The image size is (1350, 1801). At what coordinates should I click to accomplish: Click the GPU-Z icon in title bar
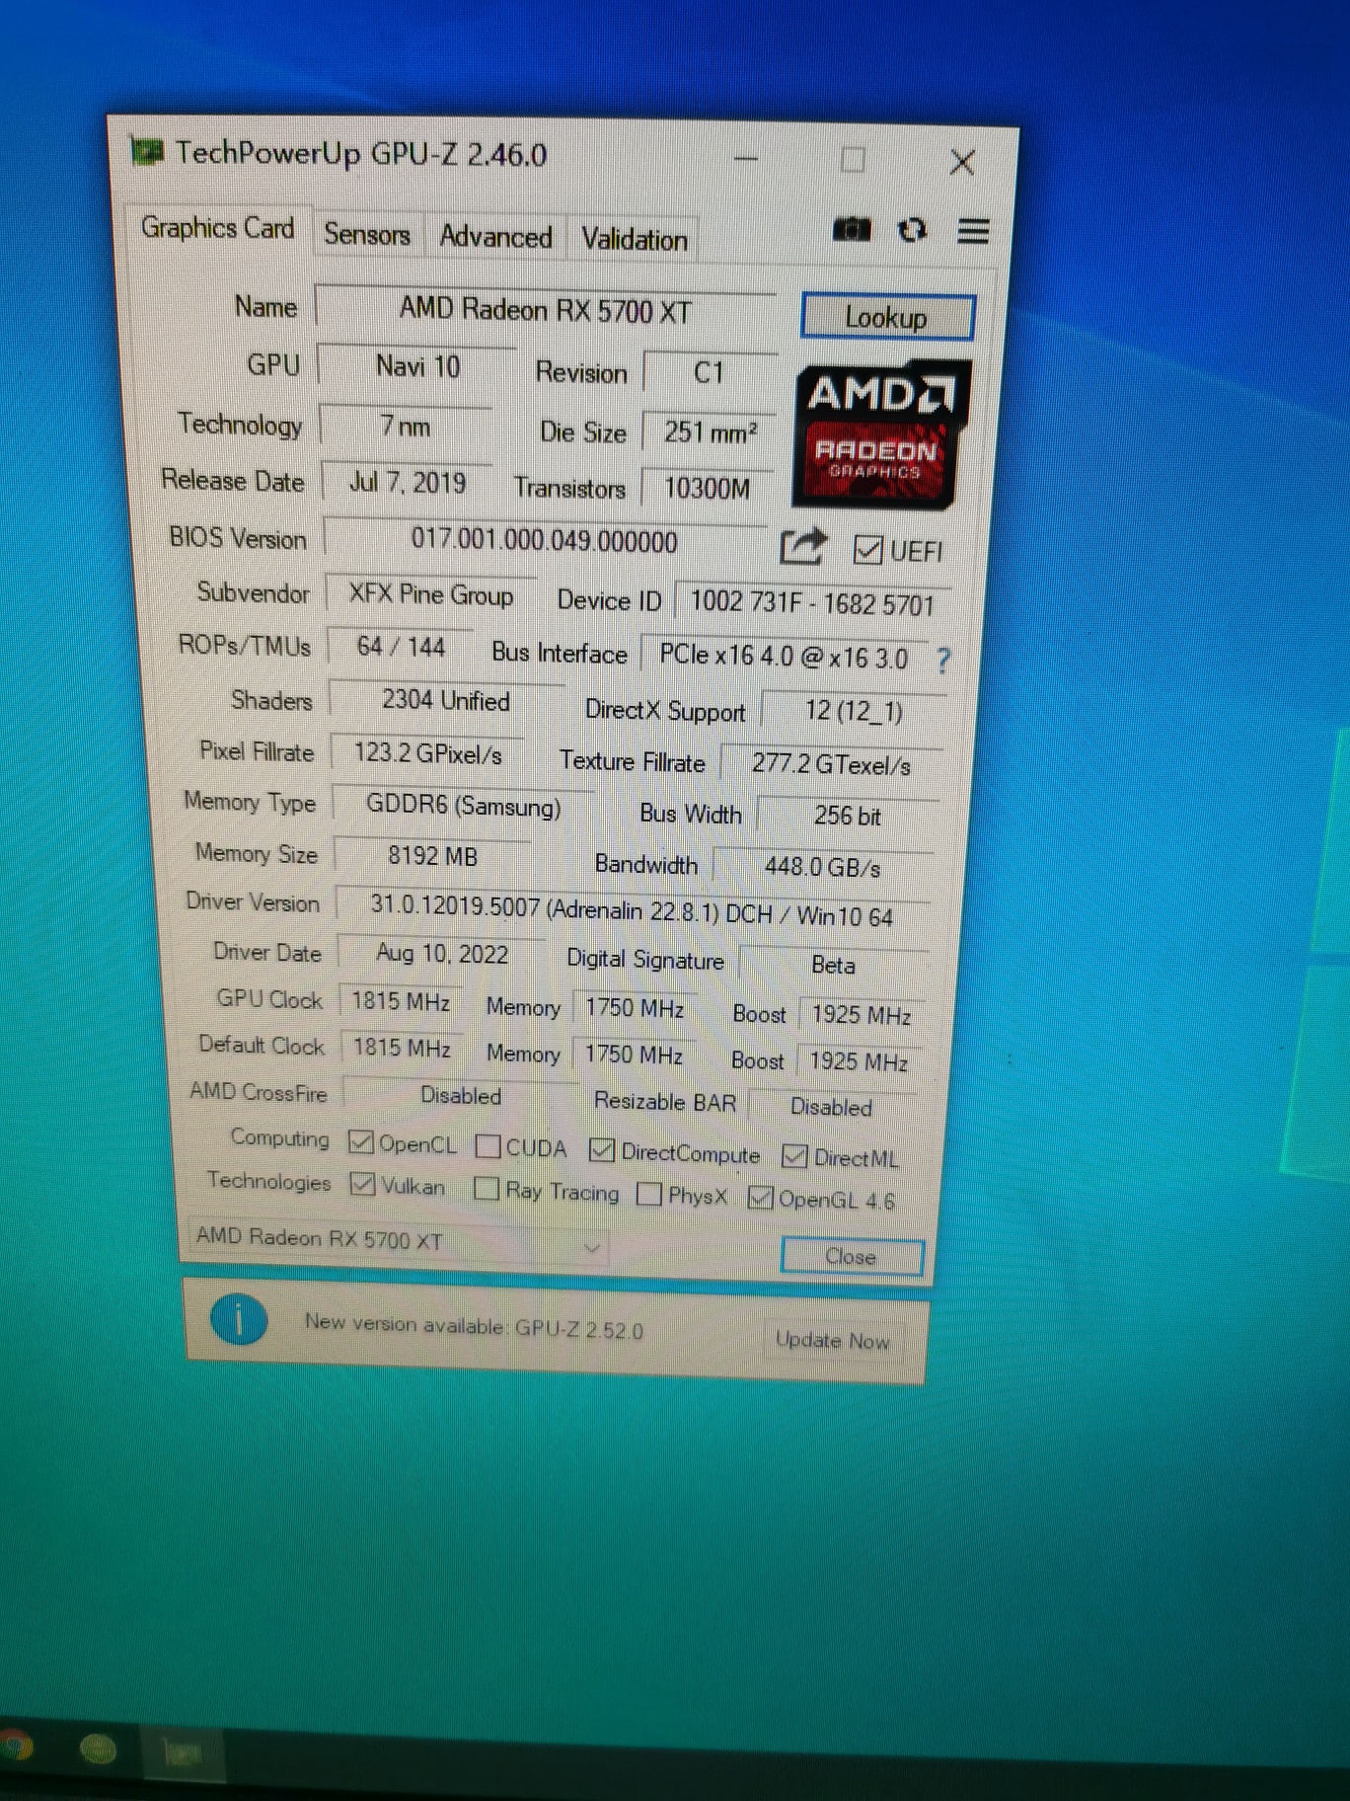tap(147, 152)
